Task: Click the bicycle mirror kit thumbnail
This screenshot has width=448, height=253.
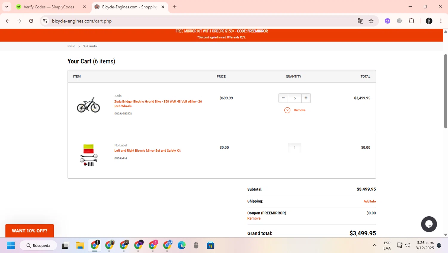Action: (88, 155)
